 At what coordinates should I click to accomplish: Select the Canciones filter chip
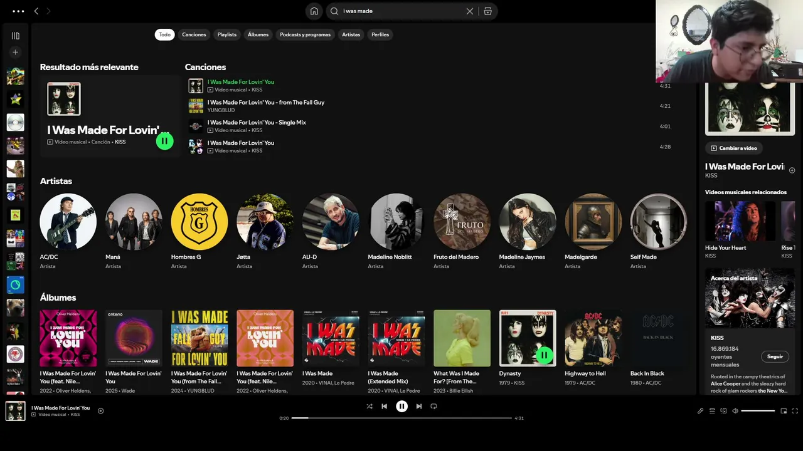[194, 34]
